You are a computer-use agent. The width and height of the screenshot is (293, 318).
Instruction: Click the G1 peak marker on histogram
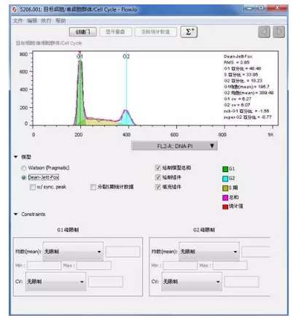point(79,56)
